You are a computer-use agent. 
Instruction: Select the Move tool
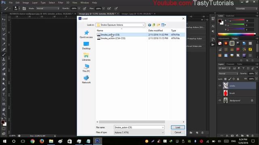pos(4,19)
